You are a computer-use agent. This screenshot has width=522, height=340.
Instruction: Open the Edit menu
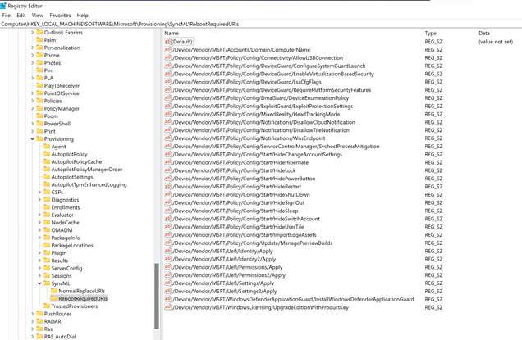[x=21, y=16]
